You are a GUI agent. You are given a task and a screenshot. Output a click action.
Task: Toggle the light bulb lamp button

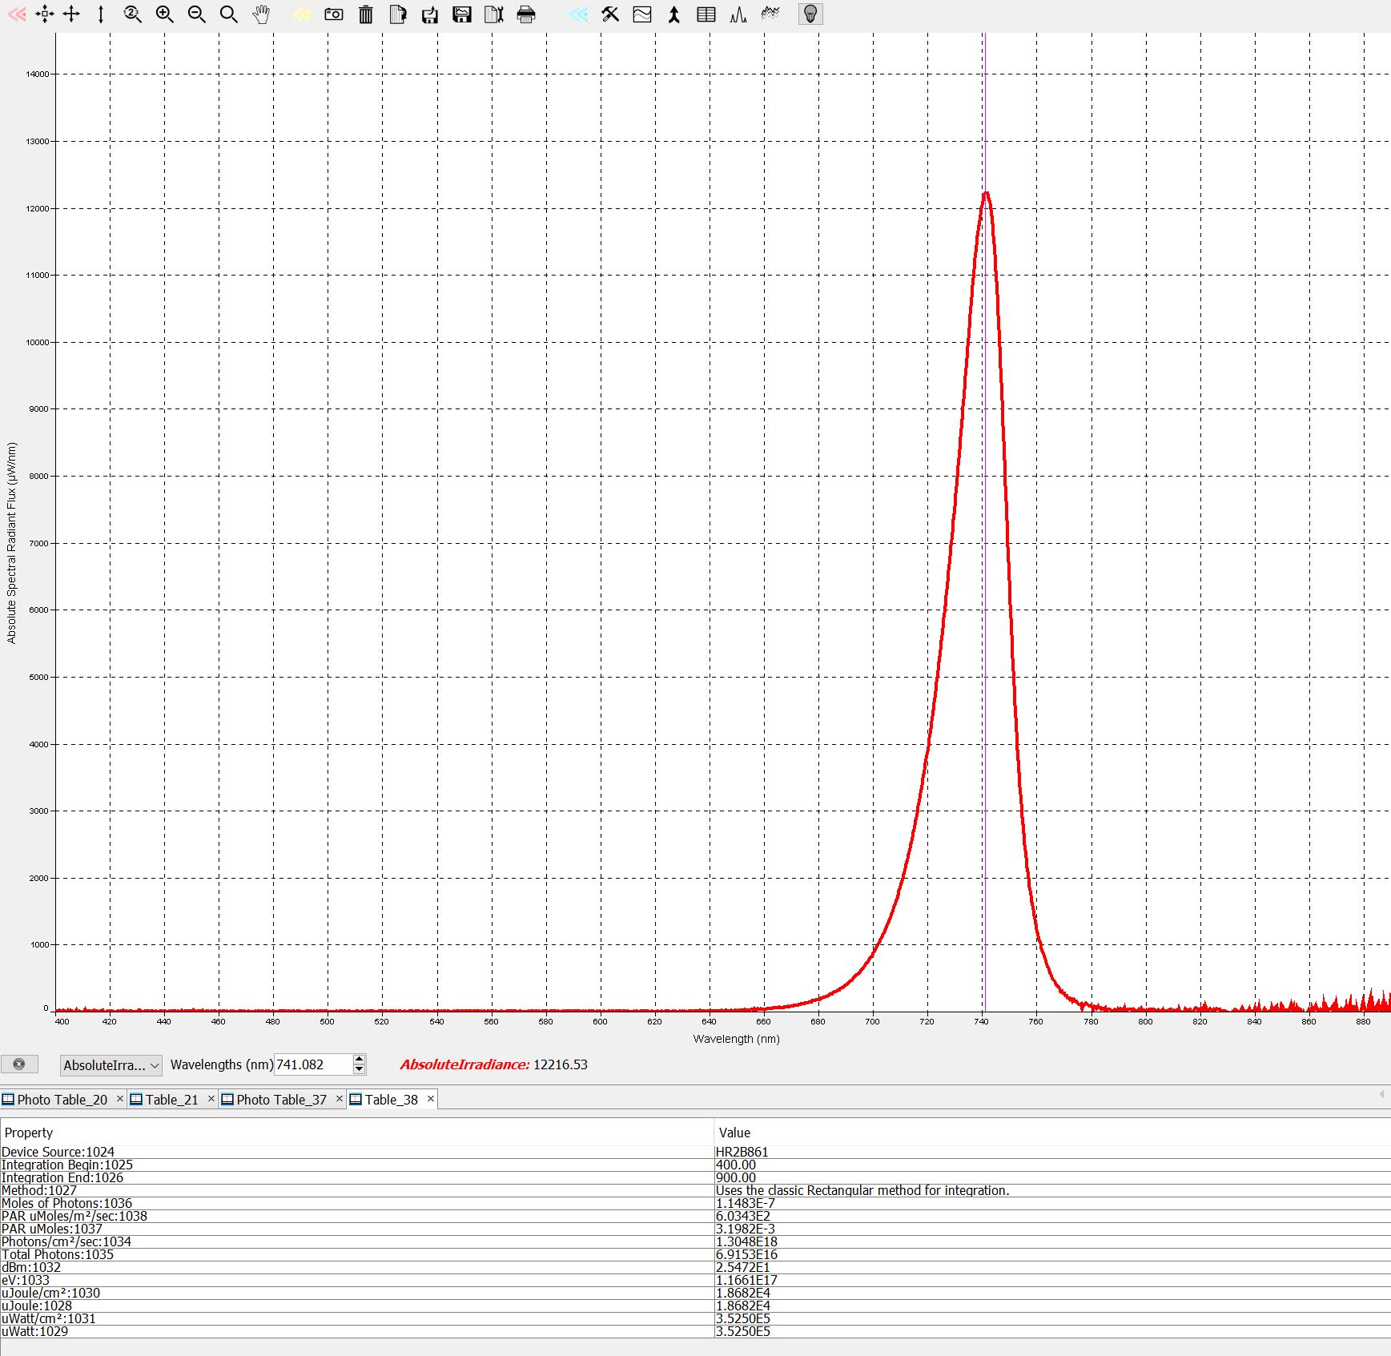coord(810,14)
